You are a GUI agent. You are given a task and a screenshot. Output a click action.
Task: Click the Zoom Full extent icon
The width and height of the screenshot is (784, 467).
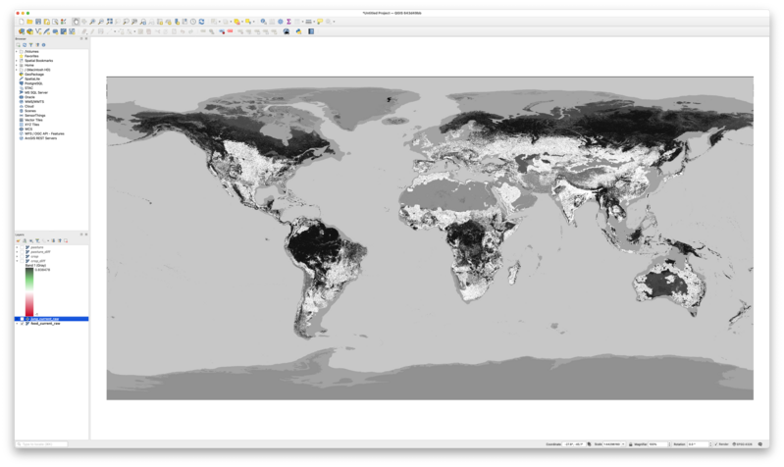[109, 21]
